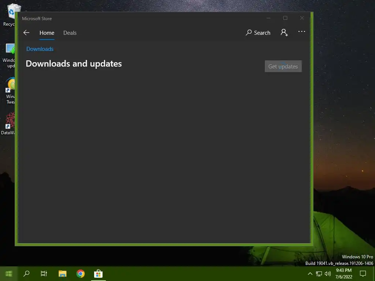Launch Google Chrome from the taskbar

[81, 274]
